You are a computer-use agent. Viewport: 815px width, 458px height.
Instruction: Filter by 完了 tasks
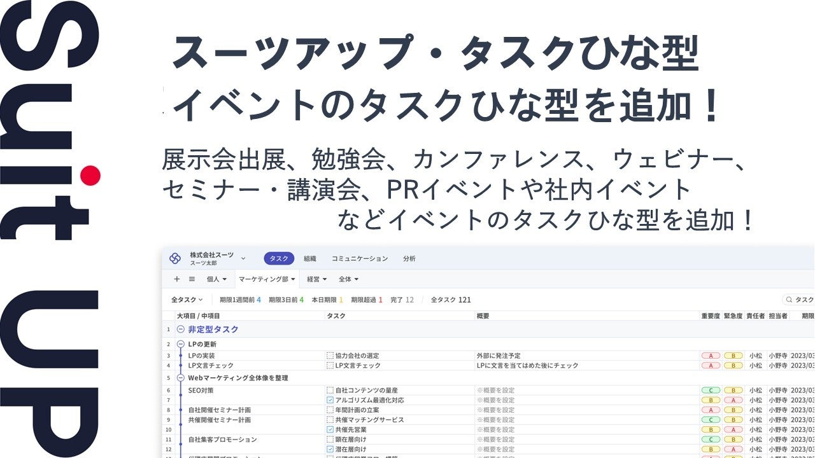(x=402, y=300)
